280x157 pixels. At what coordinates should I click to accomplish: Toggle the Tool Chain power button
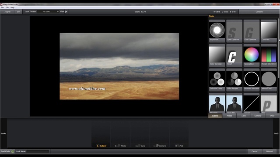point(13,151)
